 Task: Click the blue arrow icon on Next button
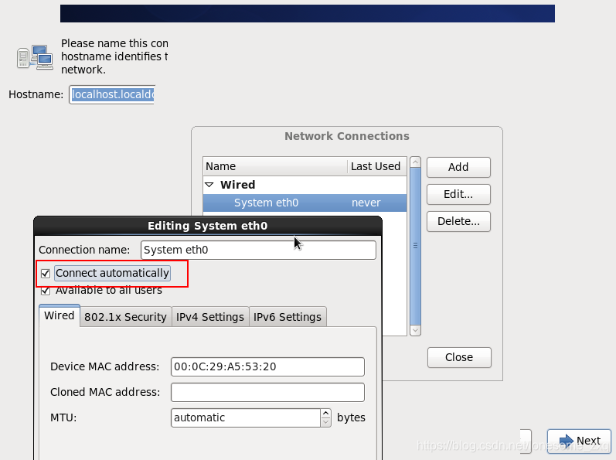click(566, 441)
